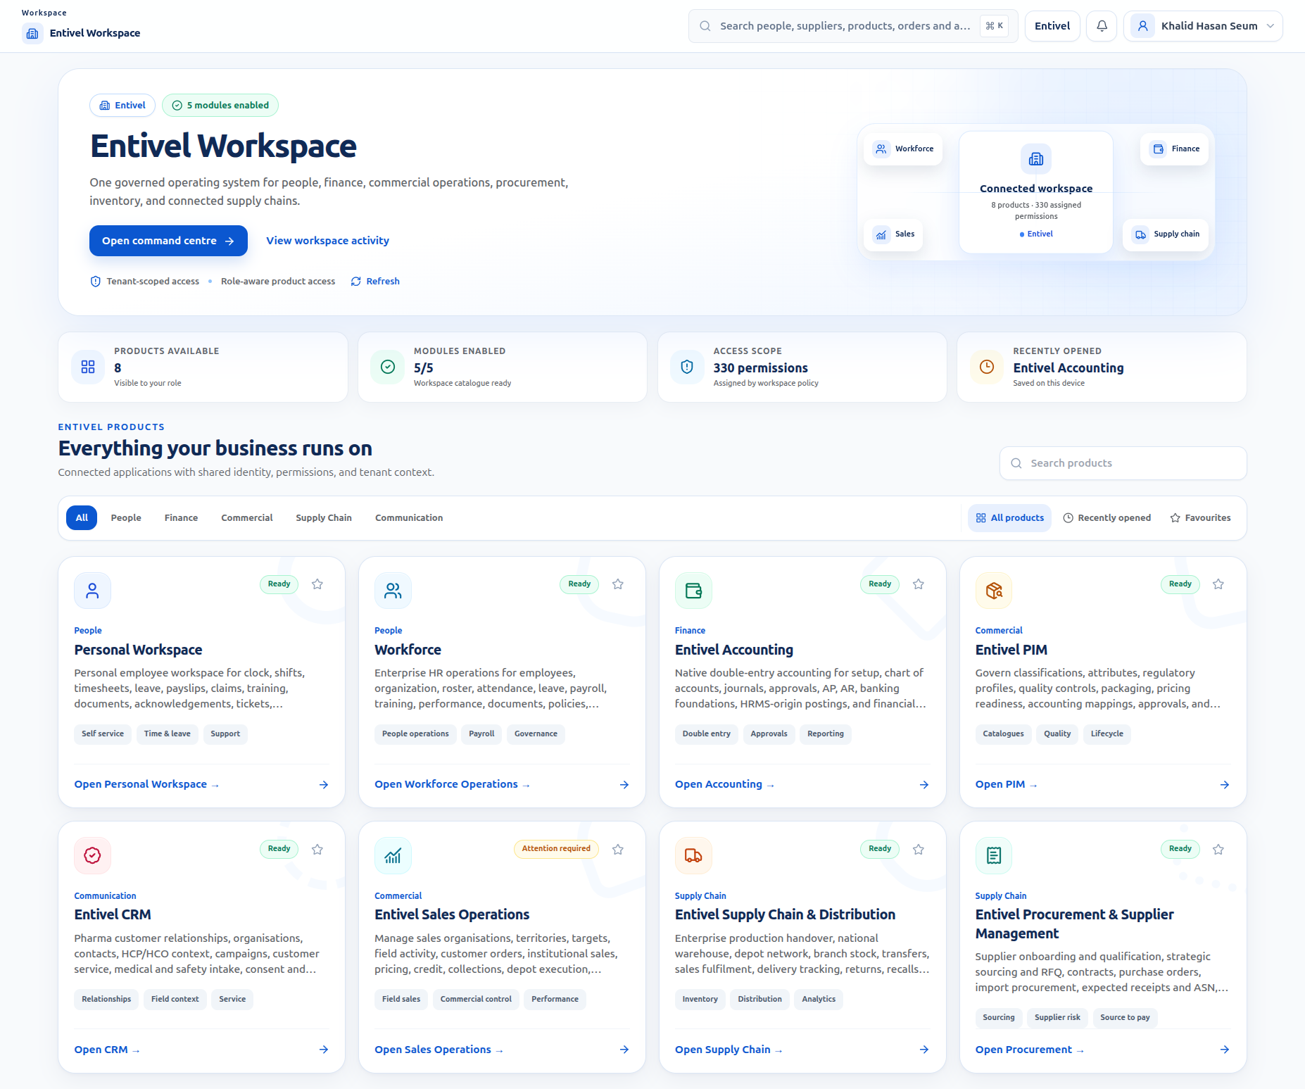Image resolution: width=1305 pixels, height=1089 pixels.
Task: Click the right arrow icon on Procurement card
Action: [1225, 1050]
